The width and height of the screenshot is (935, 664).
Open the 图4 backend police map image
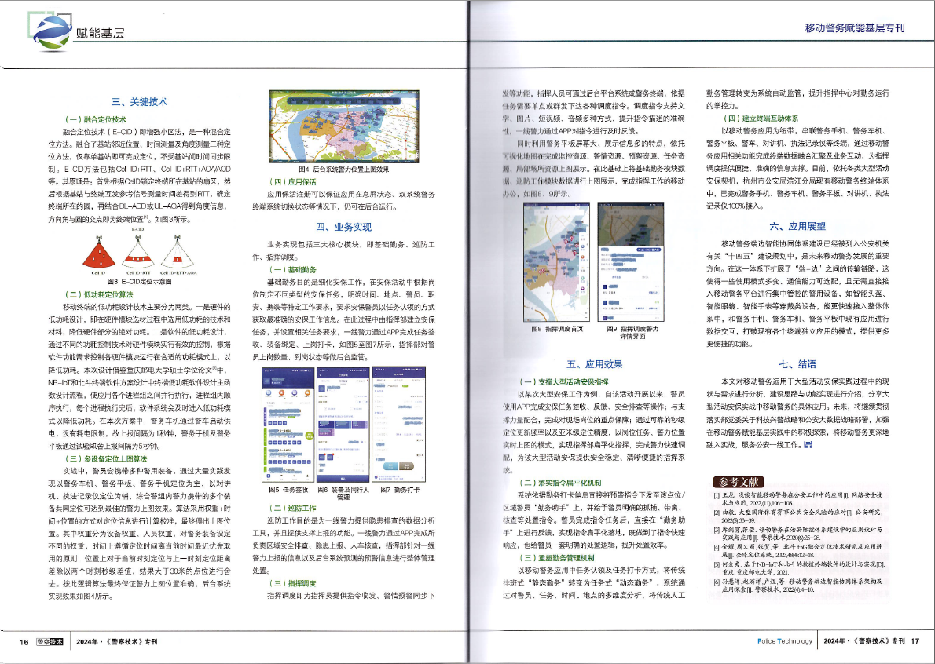(x=349, y=127)
